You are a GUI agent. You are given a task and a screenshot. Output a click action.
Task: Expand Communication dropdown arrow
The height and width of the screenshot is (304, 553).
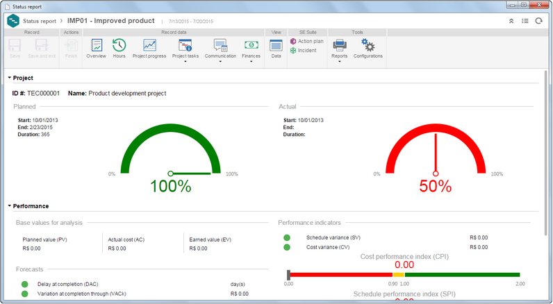[x=220, y=62]
